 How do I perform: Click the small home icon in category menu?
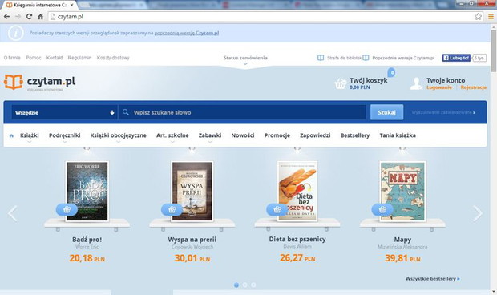[x=11, y=135]
